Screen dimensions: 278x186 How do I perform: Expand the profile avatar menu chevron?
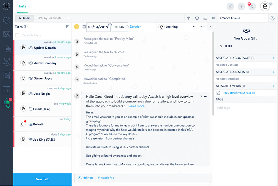pos(270,4)
